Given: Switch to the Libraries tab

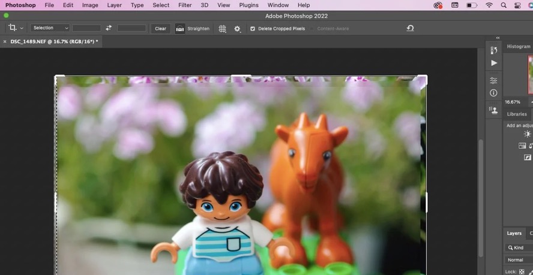Looking at the screenshot, I should (x=517, y=114).
